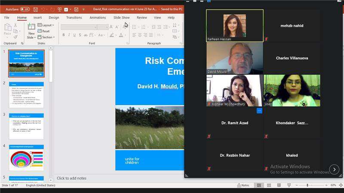The width and height of the screenshot is (344, 193).
Task: Open the Layout dropdown
Action: coord(46,25)
